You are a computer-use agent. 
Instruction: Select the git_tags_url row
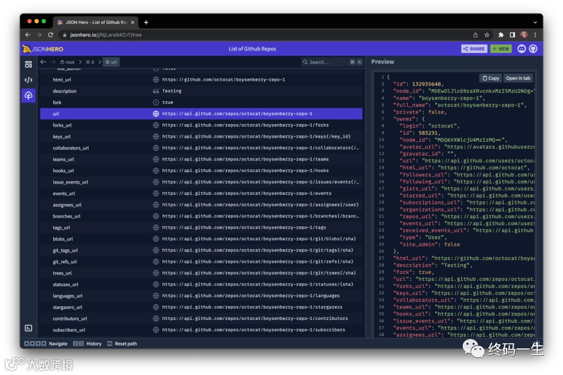coord(201,250)
